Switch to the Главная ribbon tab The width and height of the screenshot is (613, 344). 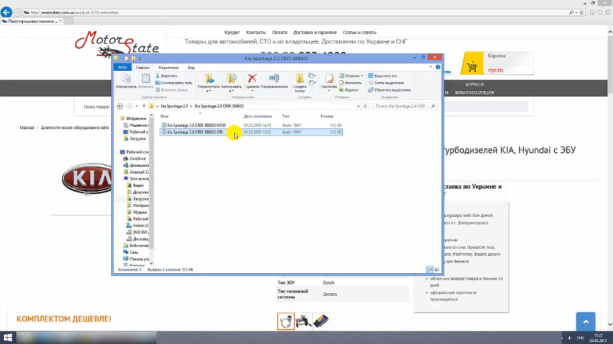[x=143, y=68]
